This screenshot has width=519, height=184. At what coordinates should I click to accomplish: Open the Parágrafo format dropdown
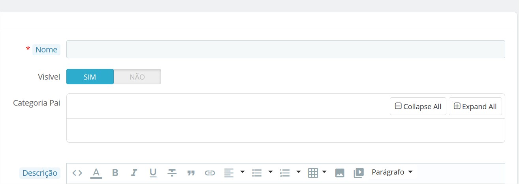[392, 172]
